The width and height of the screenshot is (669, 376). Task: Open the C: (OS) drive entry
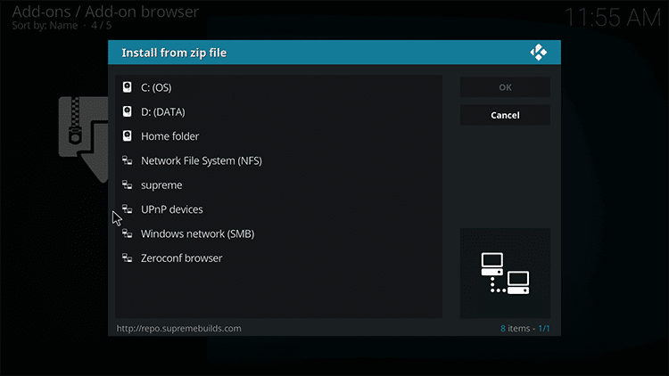tap(278, 87)
